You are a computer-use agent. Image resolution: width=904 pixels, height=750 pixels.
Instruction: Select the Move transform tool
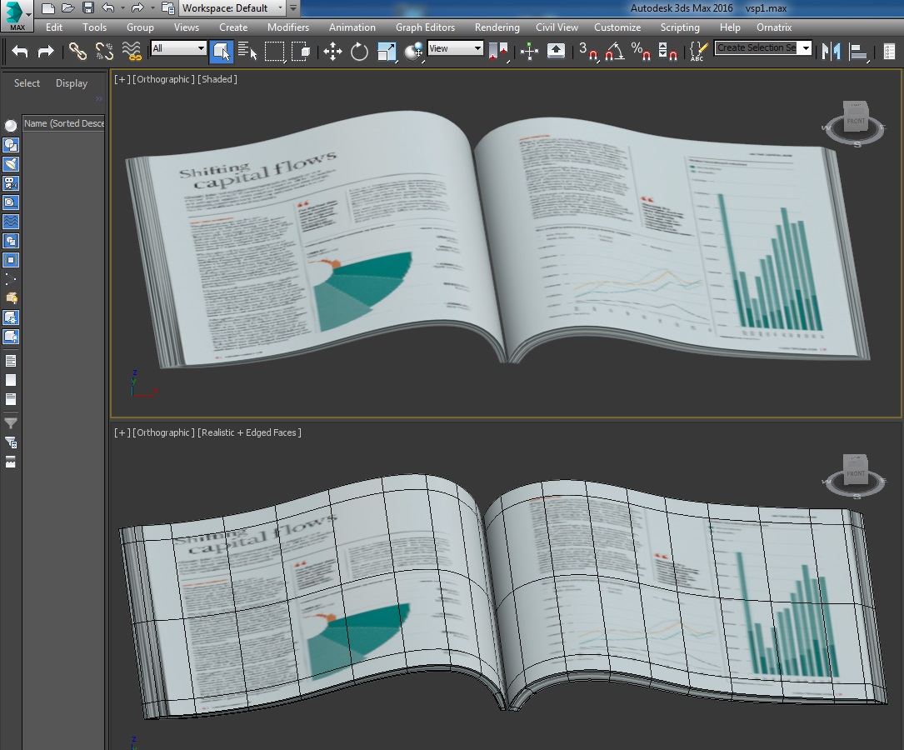tap(332, 52)
